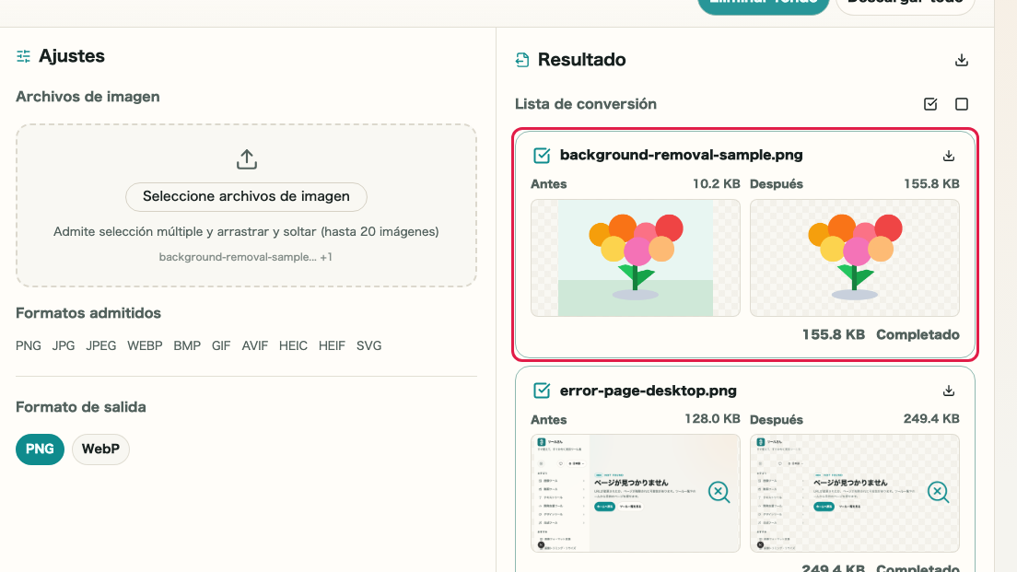Deselect all items with empty square icon
This screenshot has width=1017, height=572.
tap(961, 104)
